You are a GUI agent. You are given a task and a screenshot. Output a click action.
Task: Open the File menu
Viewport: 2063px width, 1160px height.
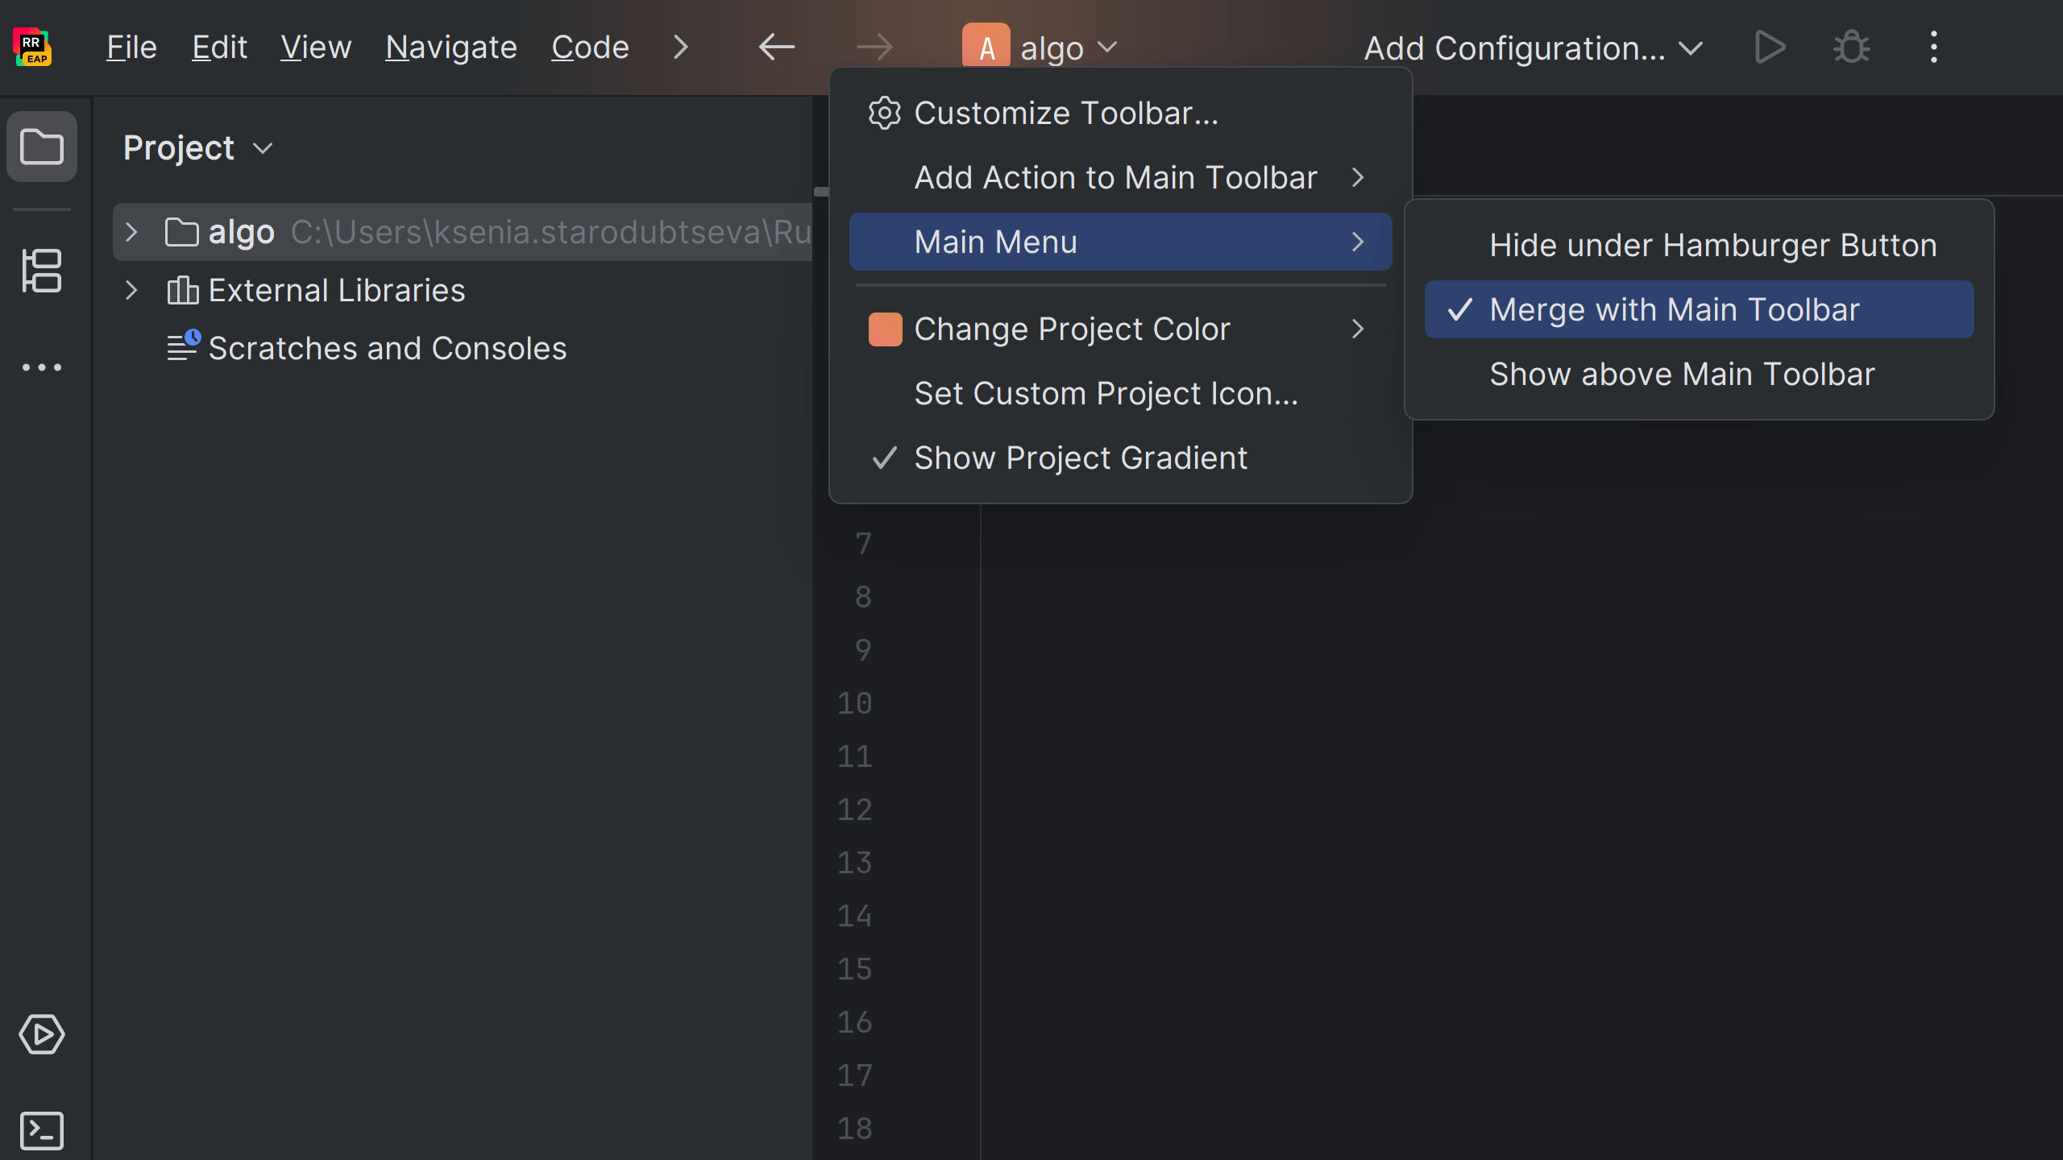pyautogui.click(x=131, y=48)
